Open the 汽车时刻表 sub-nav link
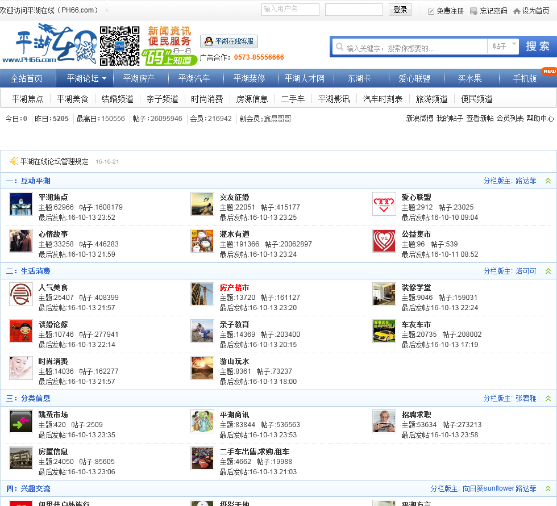 (383, 99)
